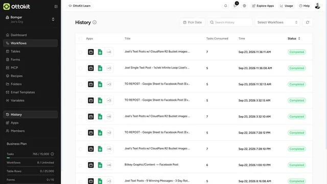Open Forms in the sidebar
The width and height of the screenshot is (327, 184).
[31, 59]
